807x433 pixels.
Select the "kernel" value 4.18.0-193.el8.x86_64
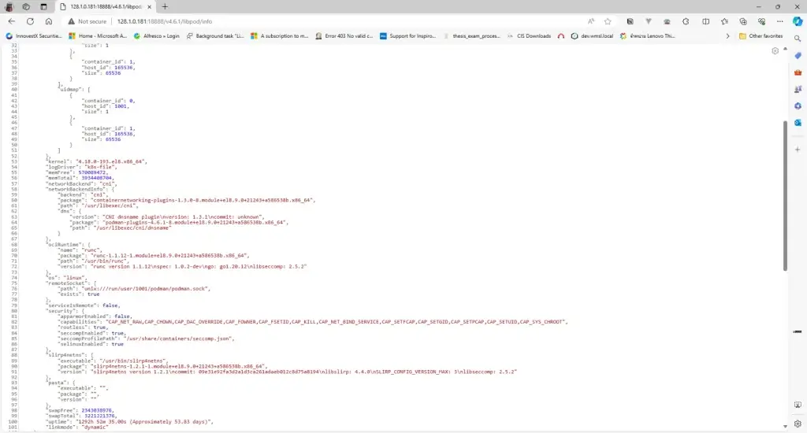(x=111, y=161)
